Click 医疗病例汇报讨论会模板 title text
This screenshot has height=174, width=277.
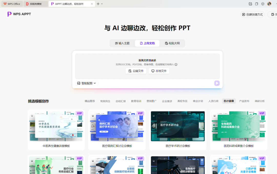pos(117,146)
